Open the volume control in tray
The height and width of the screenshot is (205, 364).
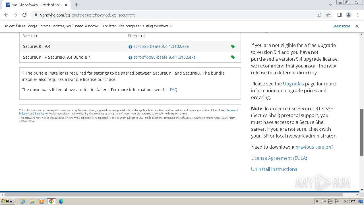point(323,201)
